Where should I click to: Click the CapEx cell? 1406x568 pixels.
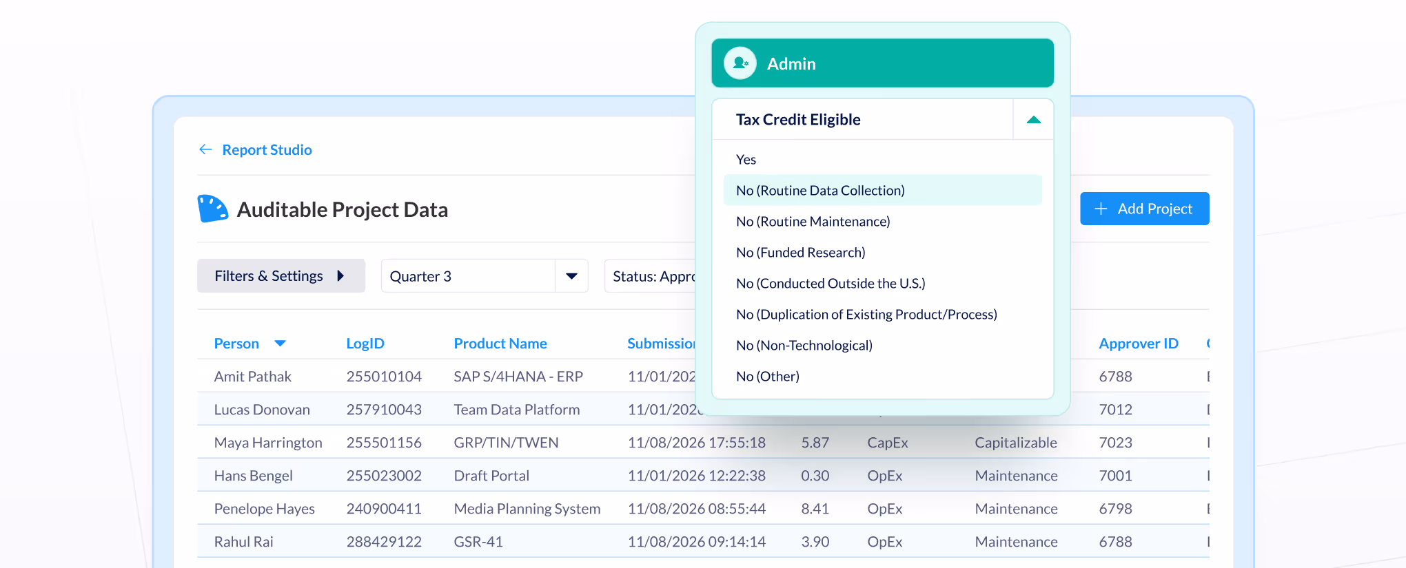pos(888,443)
